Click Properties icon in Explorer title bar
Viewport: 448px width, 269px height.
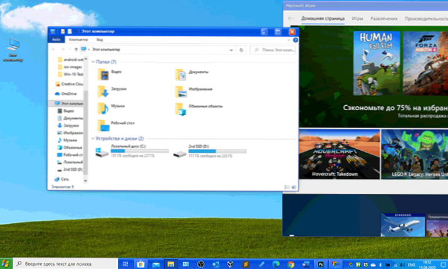point(63,31)
